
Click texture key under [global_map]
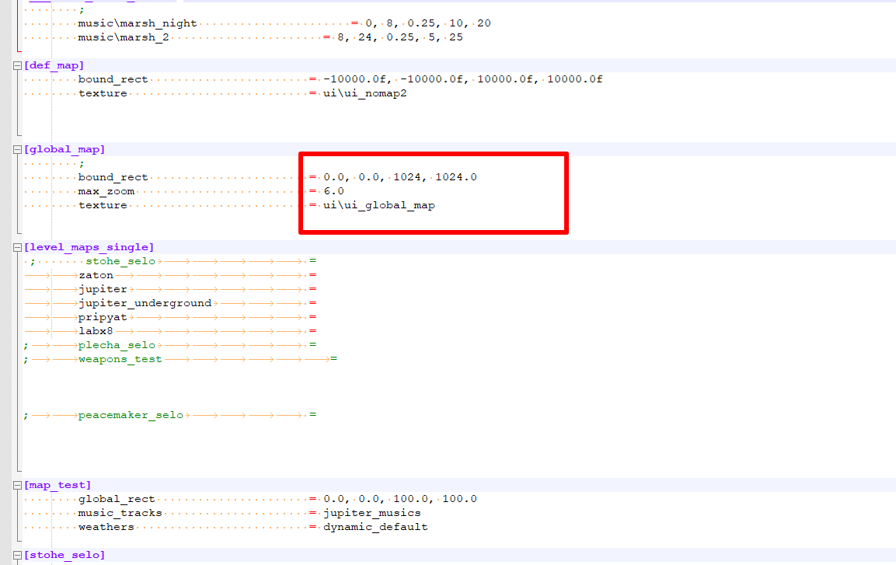point(103,205)
